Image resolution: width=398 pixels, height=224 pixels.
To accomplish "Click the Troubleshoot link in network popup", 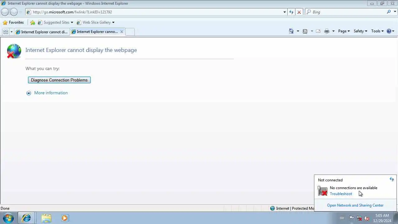I will [x=341, y=194].
